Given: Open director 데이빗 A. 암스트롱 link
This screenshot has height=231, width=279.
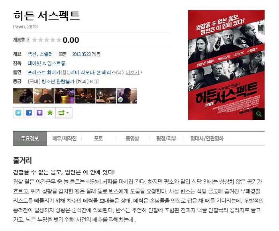Looking at the screenshot, I should point(47,63).
